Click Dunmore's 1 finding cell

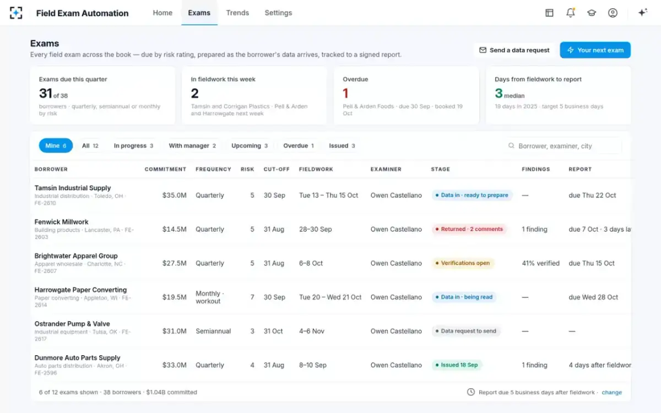click(535, 365)
